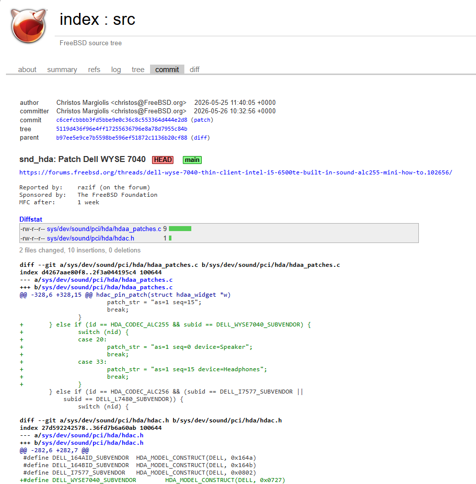Open the about tab
This screenshot has height=484, width=476.
pos(27,70)
